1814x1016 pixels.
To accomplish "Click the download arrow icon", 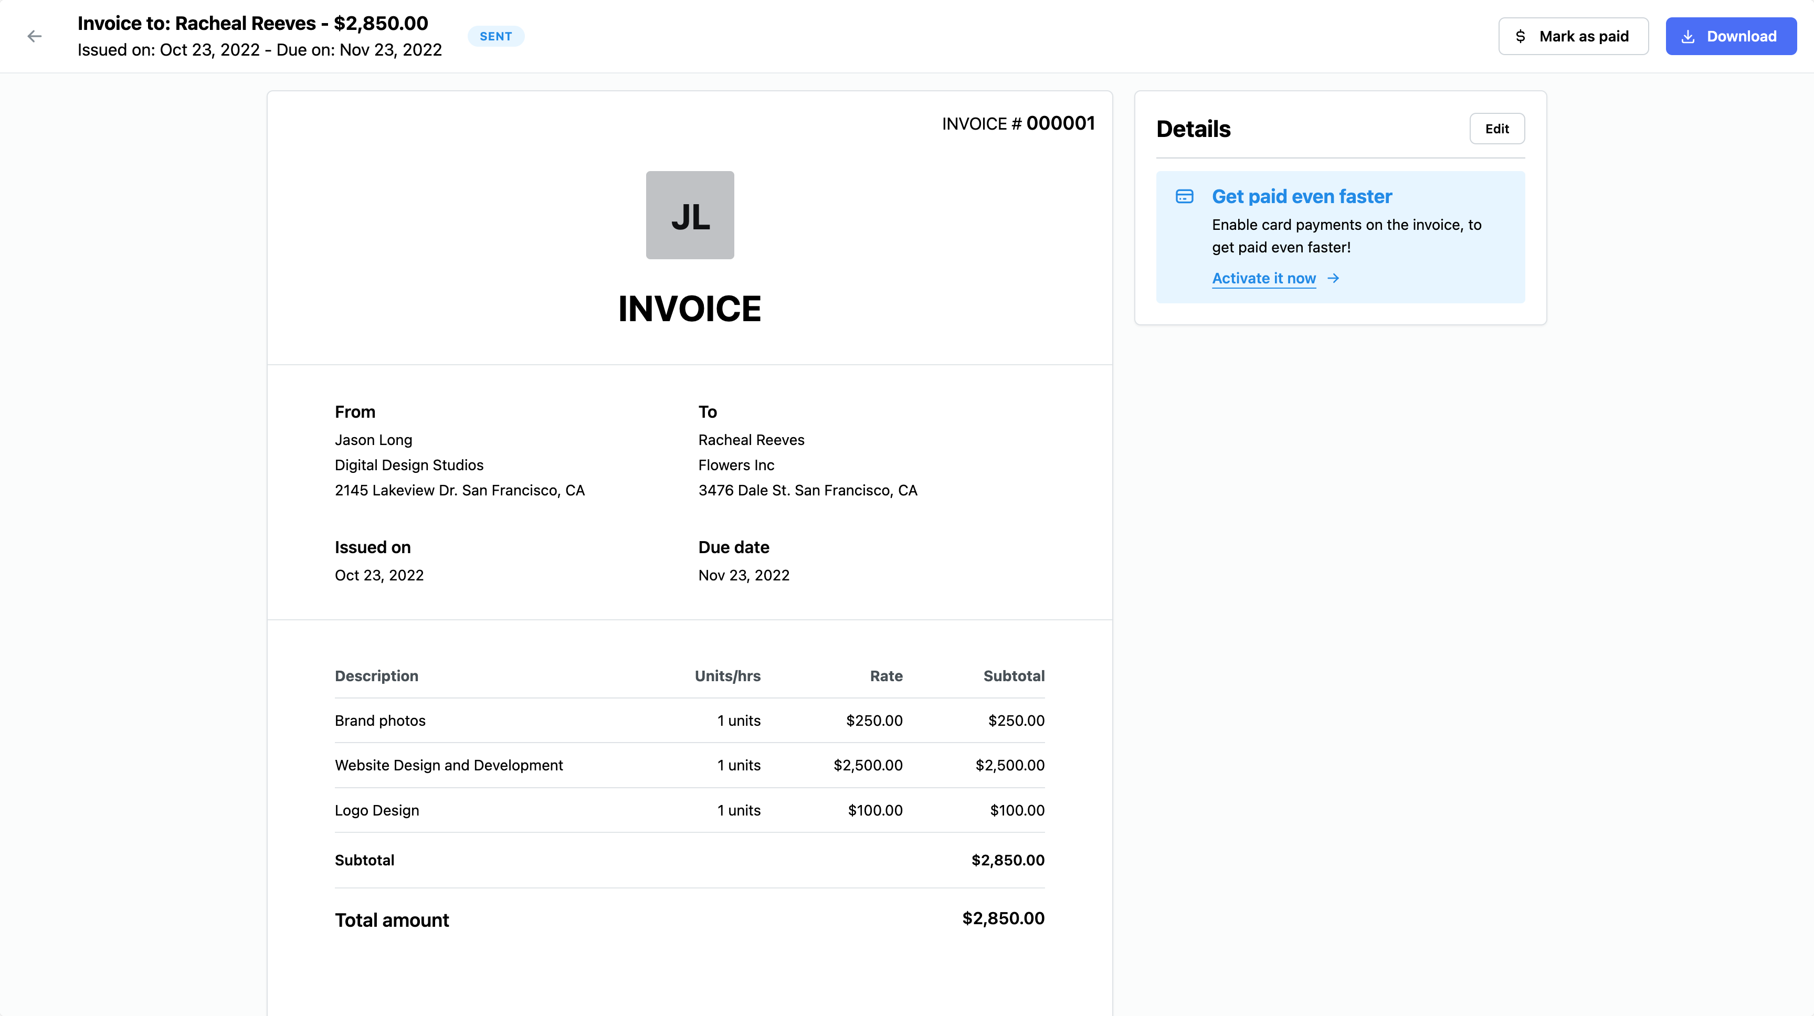I will [x=1688, y=37].
